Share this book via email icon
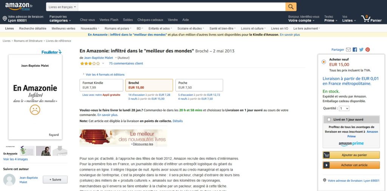 pyautogui.click(x=348, y=49)
